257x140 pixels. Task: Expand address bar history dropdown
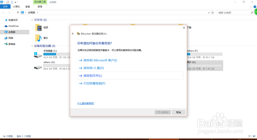[x=209, y=13]
